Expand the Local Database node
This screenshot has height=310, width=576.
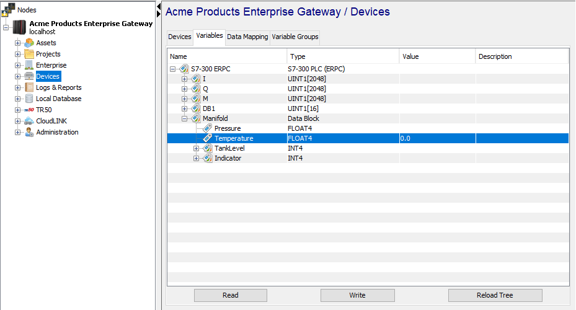(17, 99)
